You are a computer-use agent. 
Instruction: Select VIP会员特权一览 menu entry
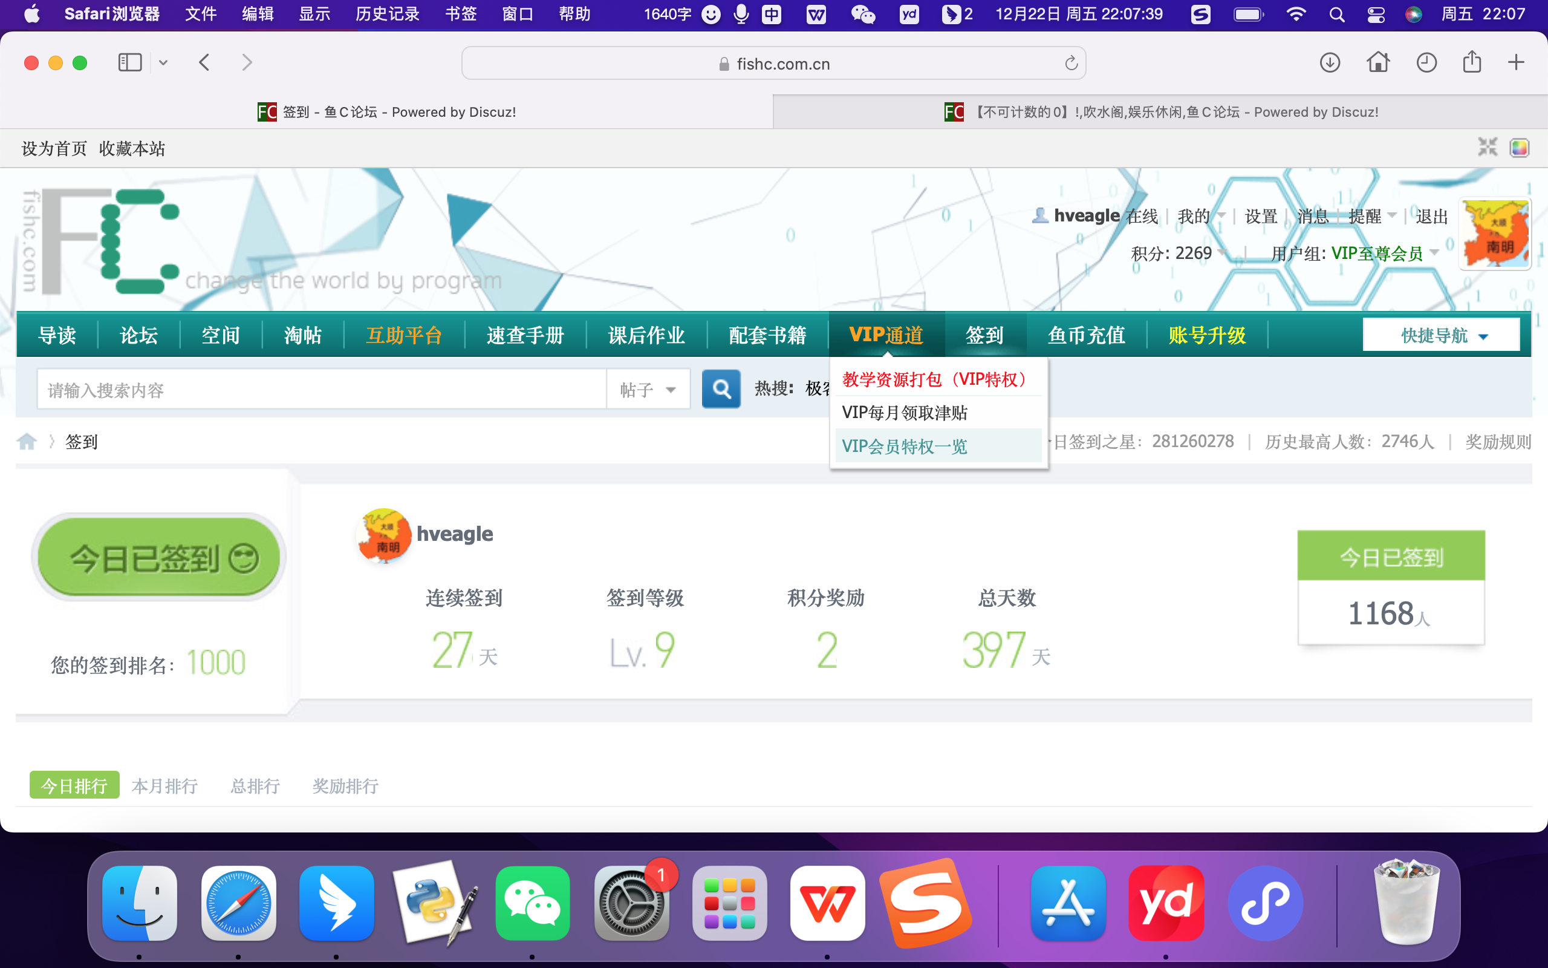point(938,446)
